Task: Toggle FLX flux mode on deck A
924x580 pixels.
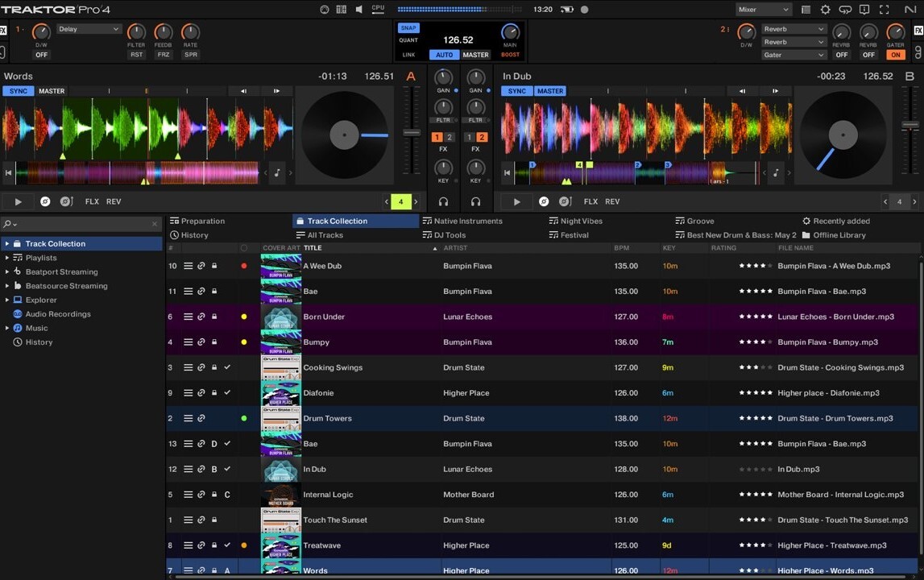Action: coord(92,201)
